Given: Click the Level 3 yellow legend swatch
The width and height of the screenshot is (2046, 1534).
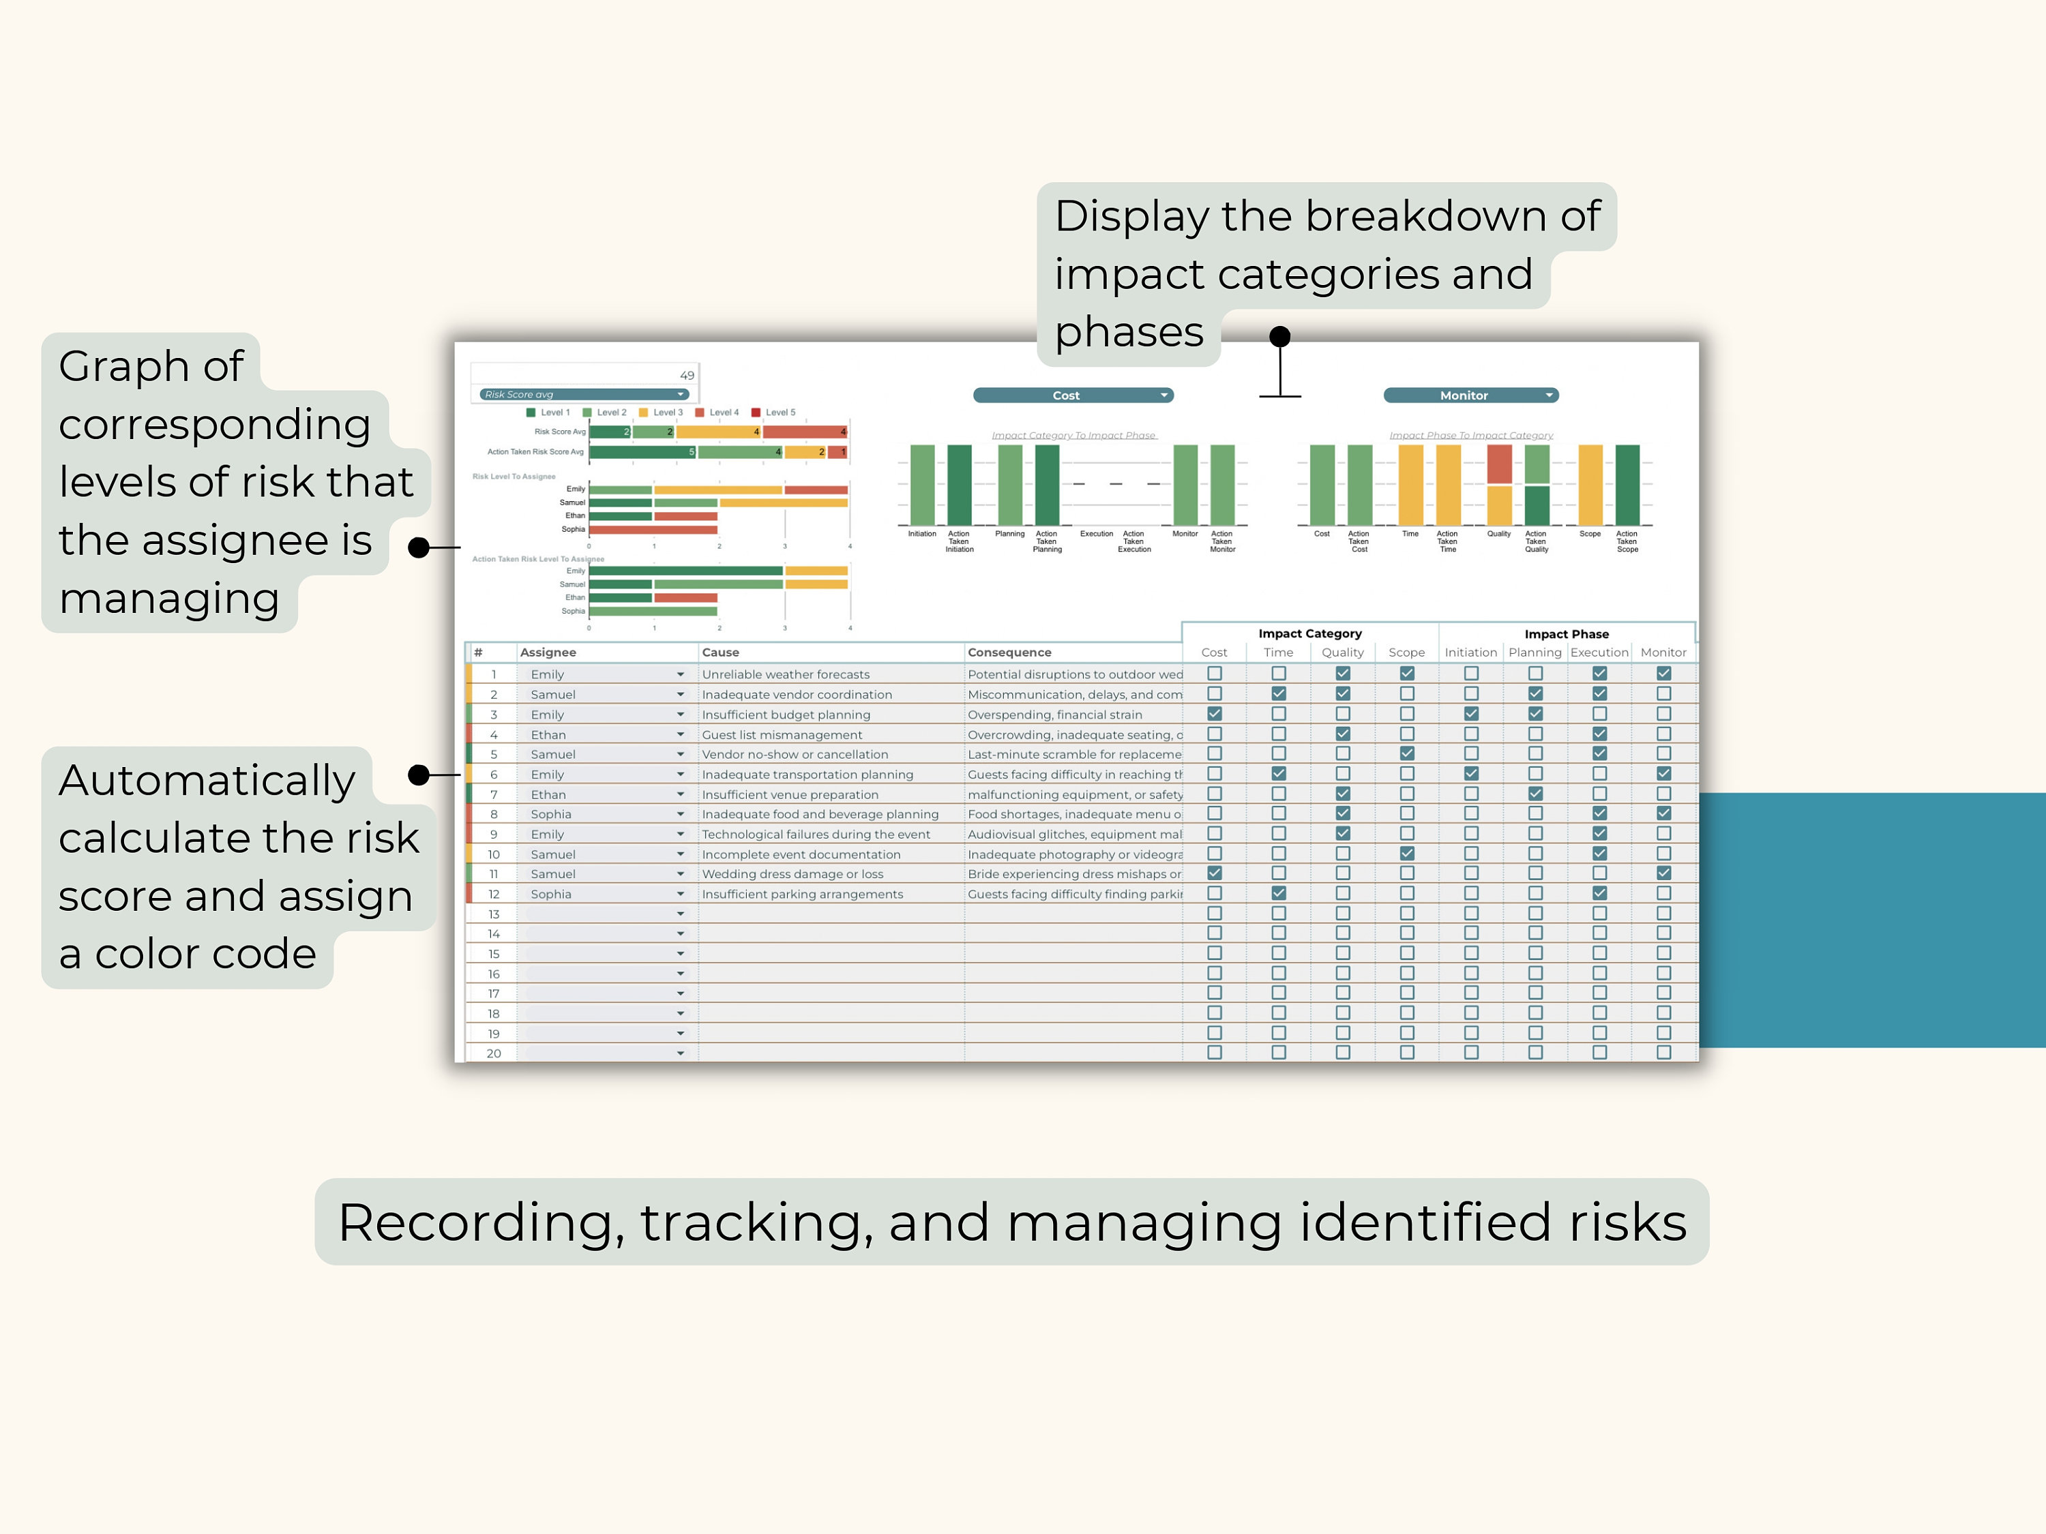Looking at the screenshot, I should click(x=643, y=412).
